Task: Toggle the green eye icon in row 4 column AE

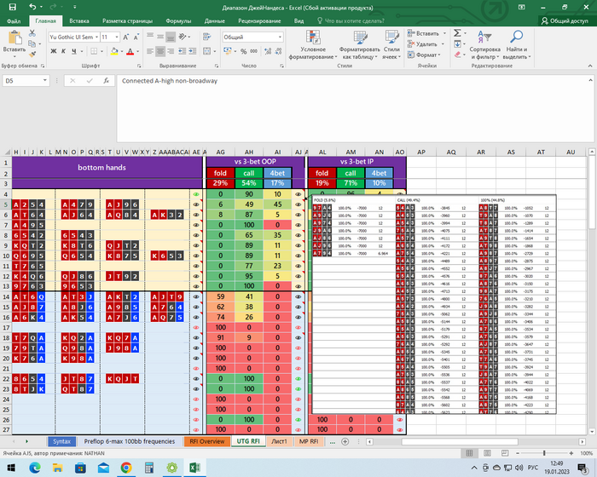Action: pyautogui.click(x=196, y=194)
